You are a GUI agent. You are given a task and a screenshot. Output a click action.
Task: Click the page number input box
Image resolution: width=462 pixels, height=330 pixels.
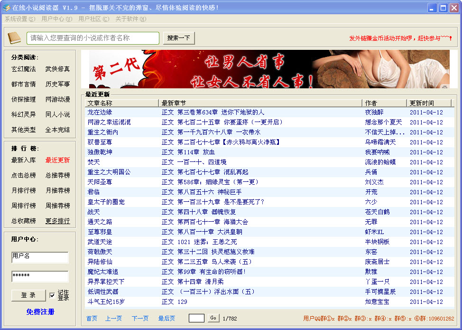pos(196,318)
